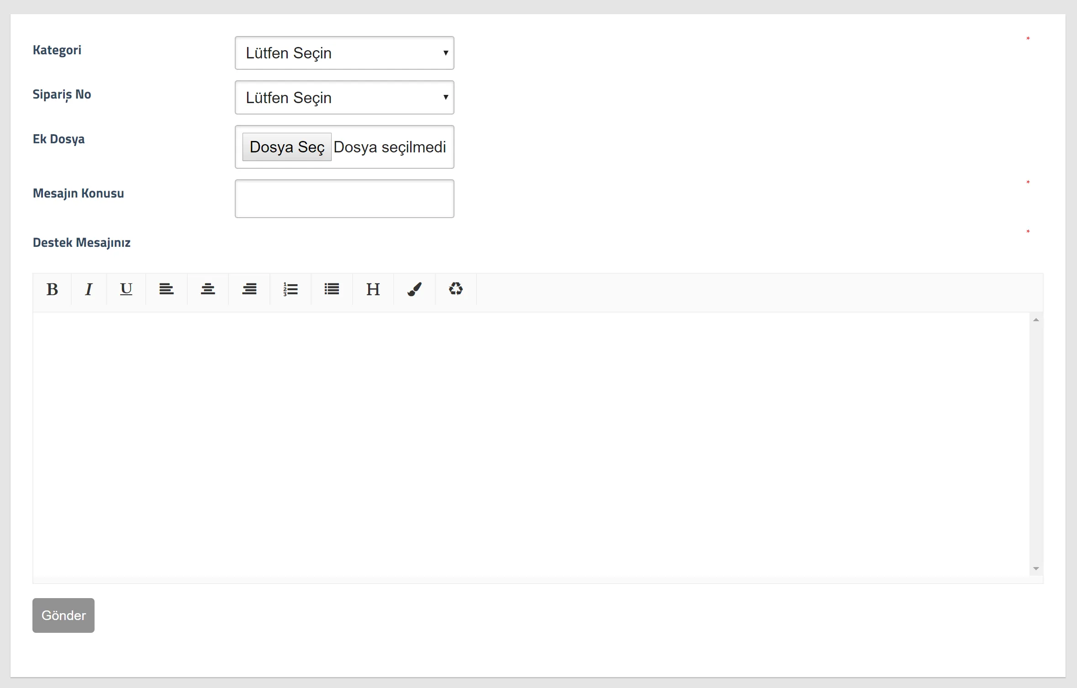This screenshot has height=688, width=1077.
Task: Align text left in message editor
Action: 166,289
